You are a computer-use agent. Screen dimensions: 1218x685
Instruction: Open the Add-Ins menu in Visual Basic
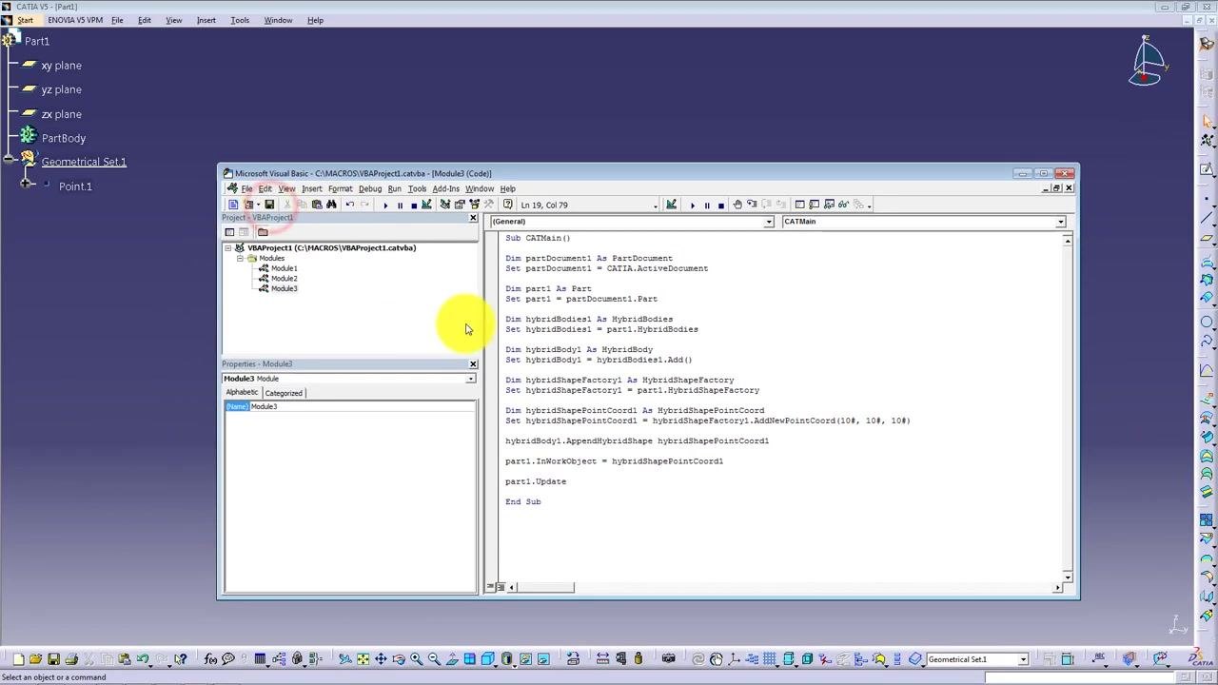[x=445, y=188]
